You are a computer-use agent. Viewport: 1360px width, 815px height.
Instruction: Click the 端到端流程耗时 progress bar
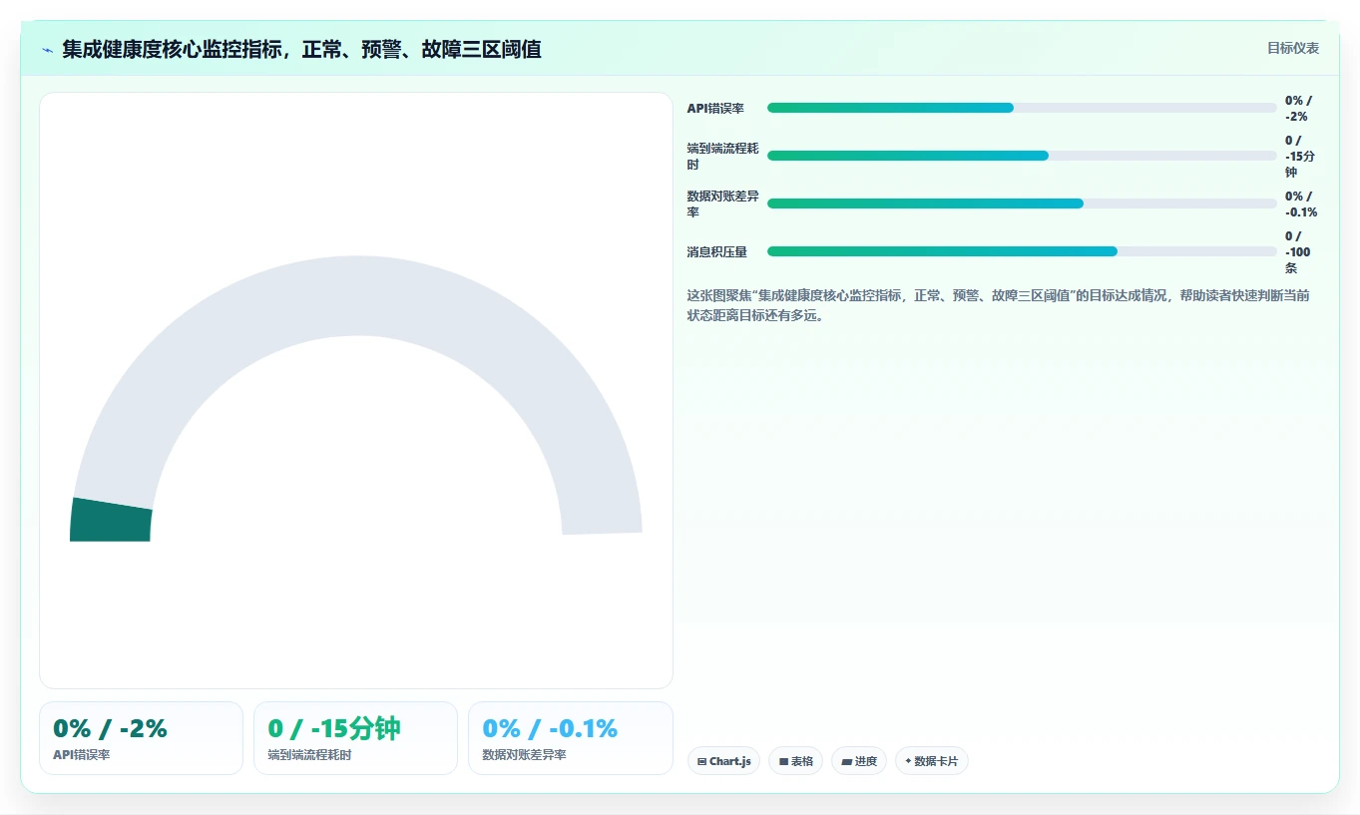coord(1022,156)
